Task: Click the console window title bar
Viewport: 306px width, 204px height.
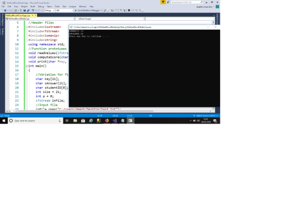Action: (x=144, y=27)
